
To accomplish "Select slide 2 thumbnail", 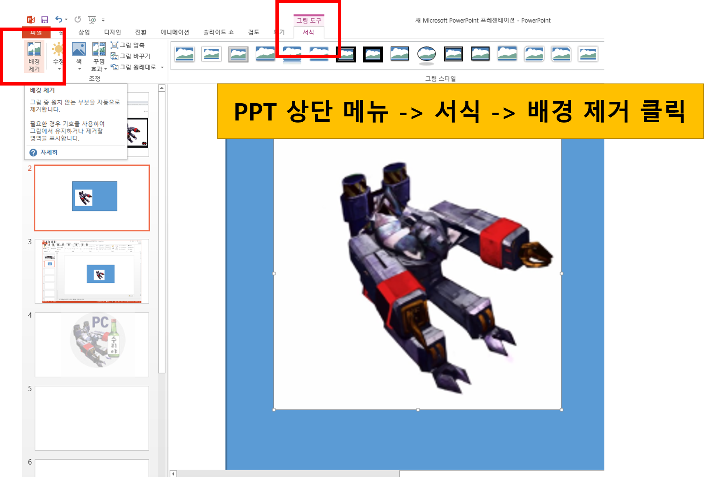I will click(92, 198).
